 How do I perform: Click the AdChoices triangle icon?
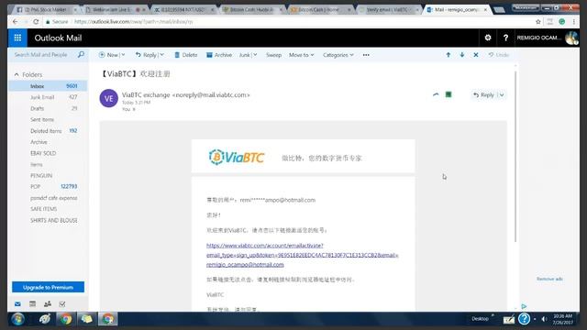click(524, 306)
